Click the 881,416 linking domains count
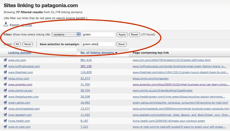The height and width of the screenshot is (131, 230). tap(86, 60)
